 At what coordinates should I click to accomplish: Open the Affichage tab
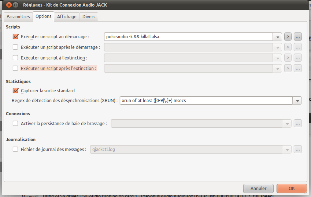tap(67, 17)
